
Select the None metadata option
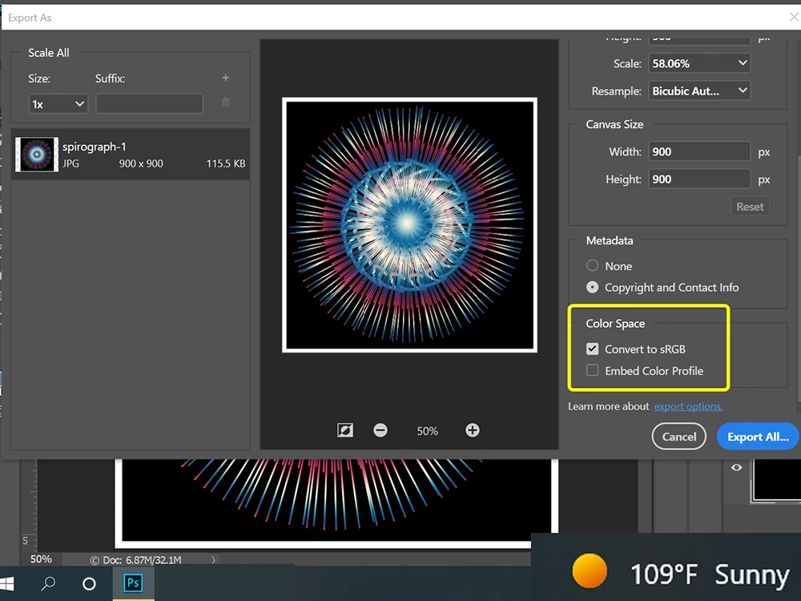592,265
